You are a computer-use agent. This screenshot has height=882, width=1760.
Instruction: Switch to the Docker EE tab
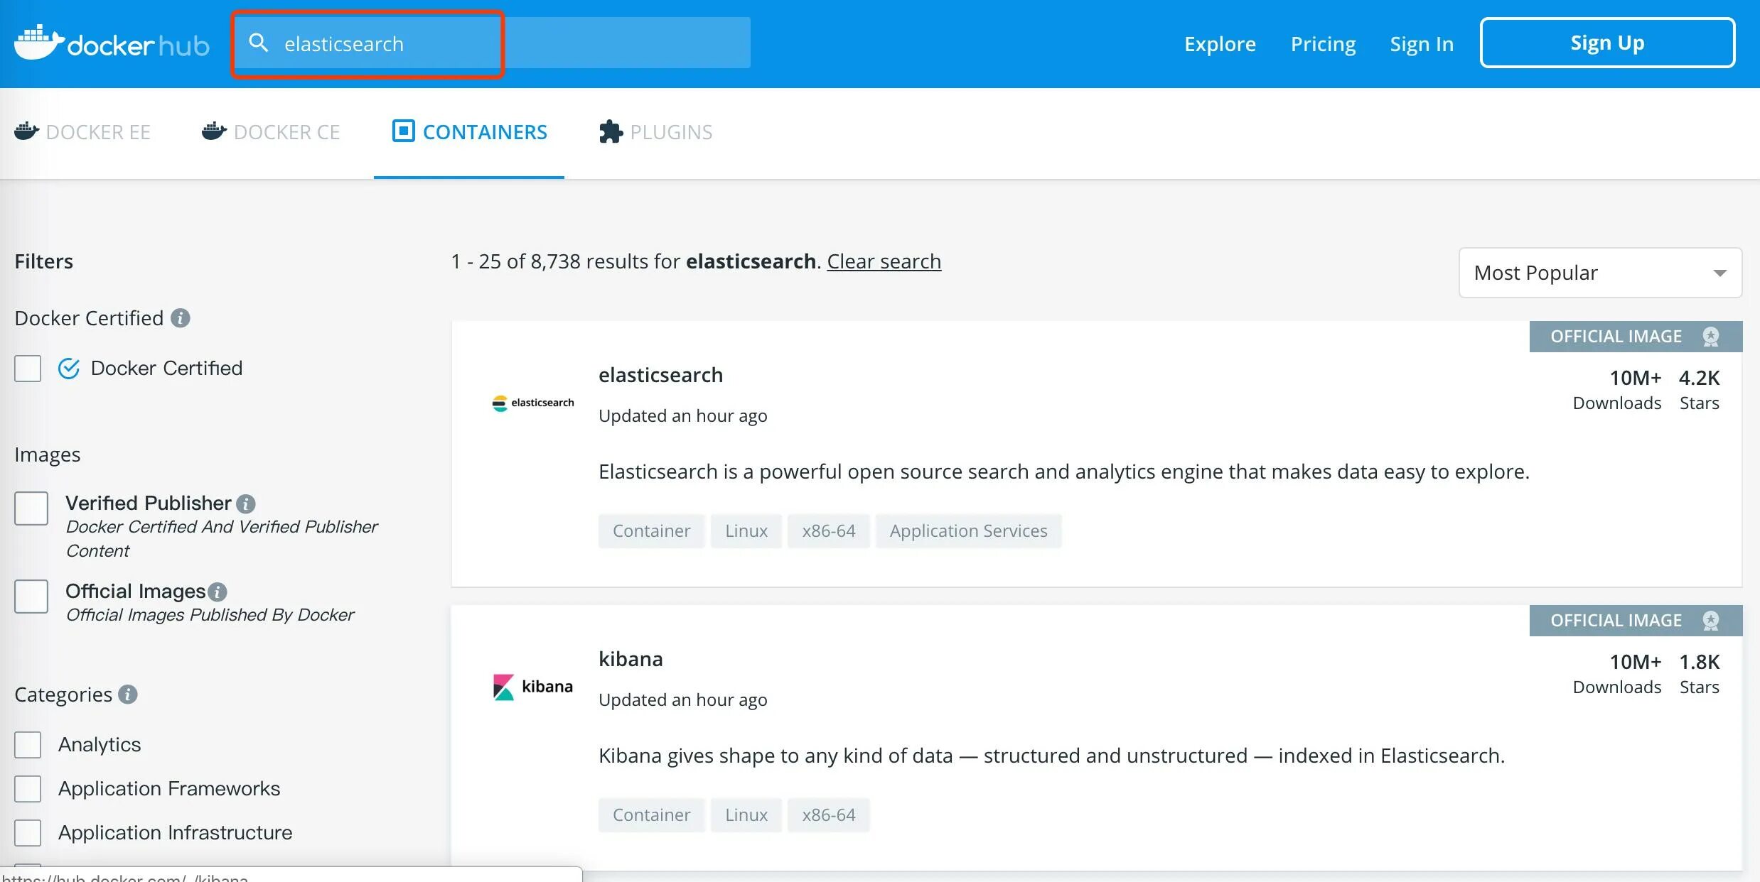(x=82, y=132)
